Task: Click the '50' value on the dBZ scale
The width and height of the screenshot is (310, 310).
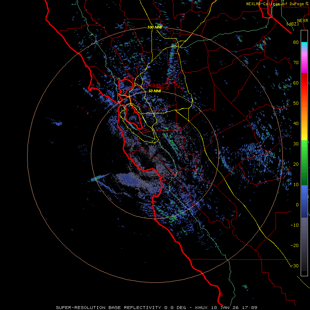Action: 296,103
